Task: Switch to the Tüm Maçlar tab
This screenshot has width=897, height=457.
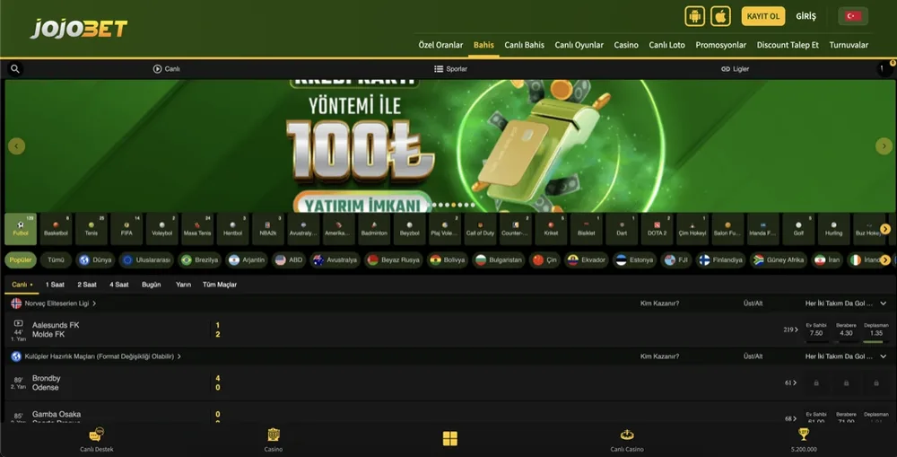Action: click(220, 285)
